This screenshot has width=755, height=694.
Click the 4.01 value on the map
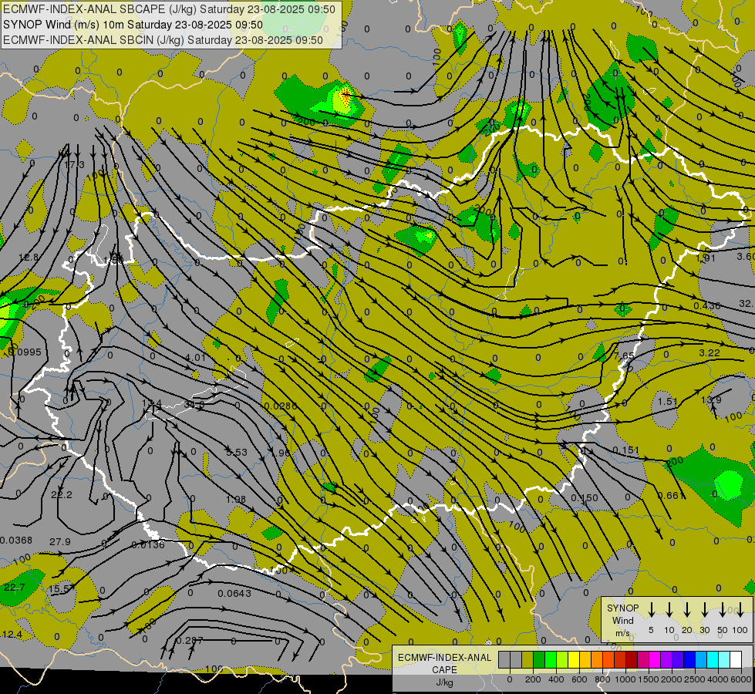[195, 357]
